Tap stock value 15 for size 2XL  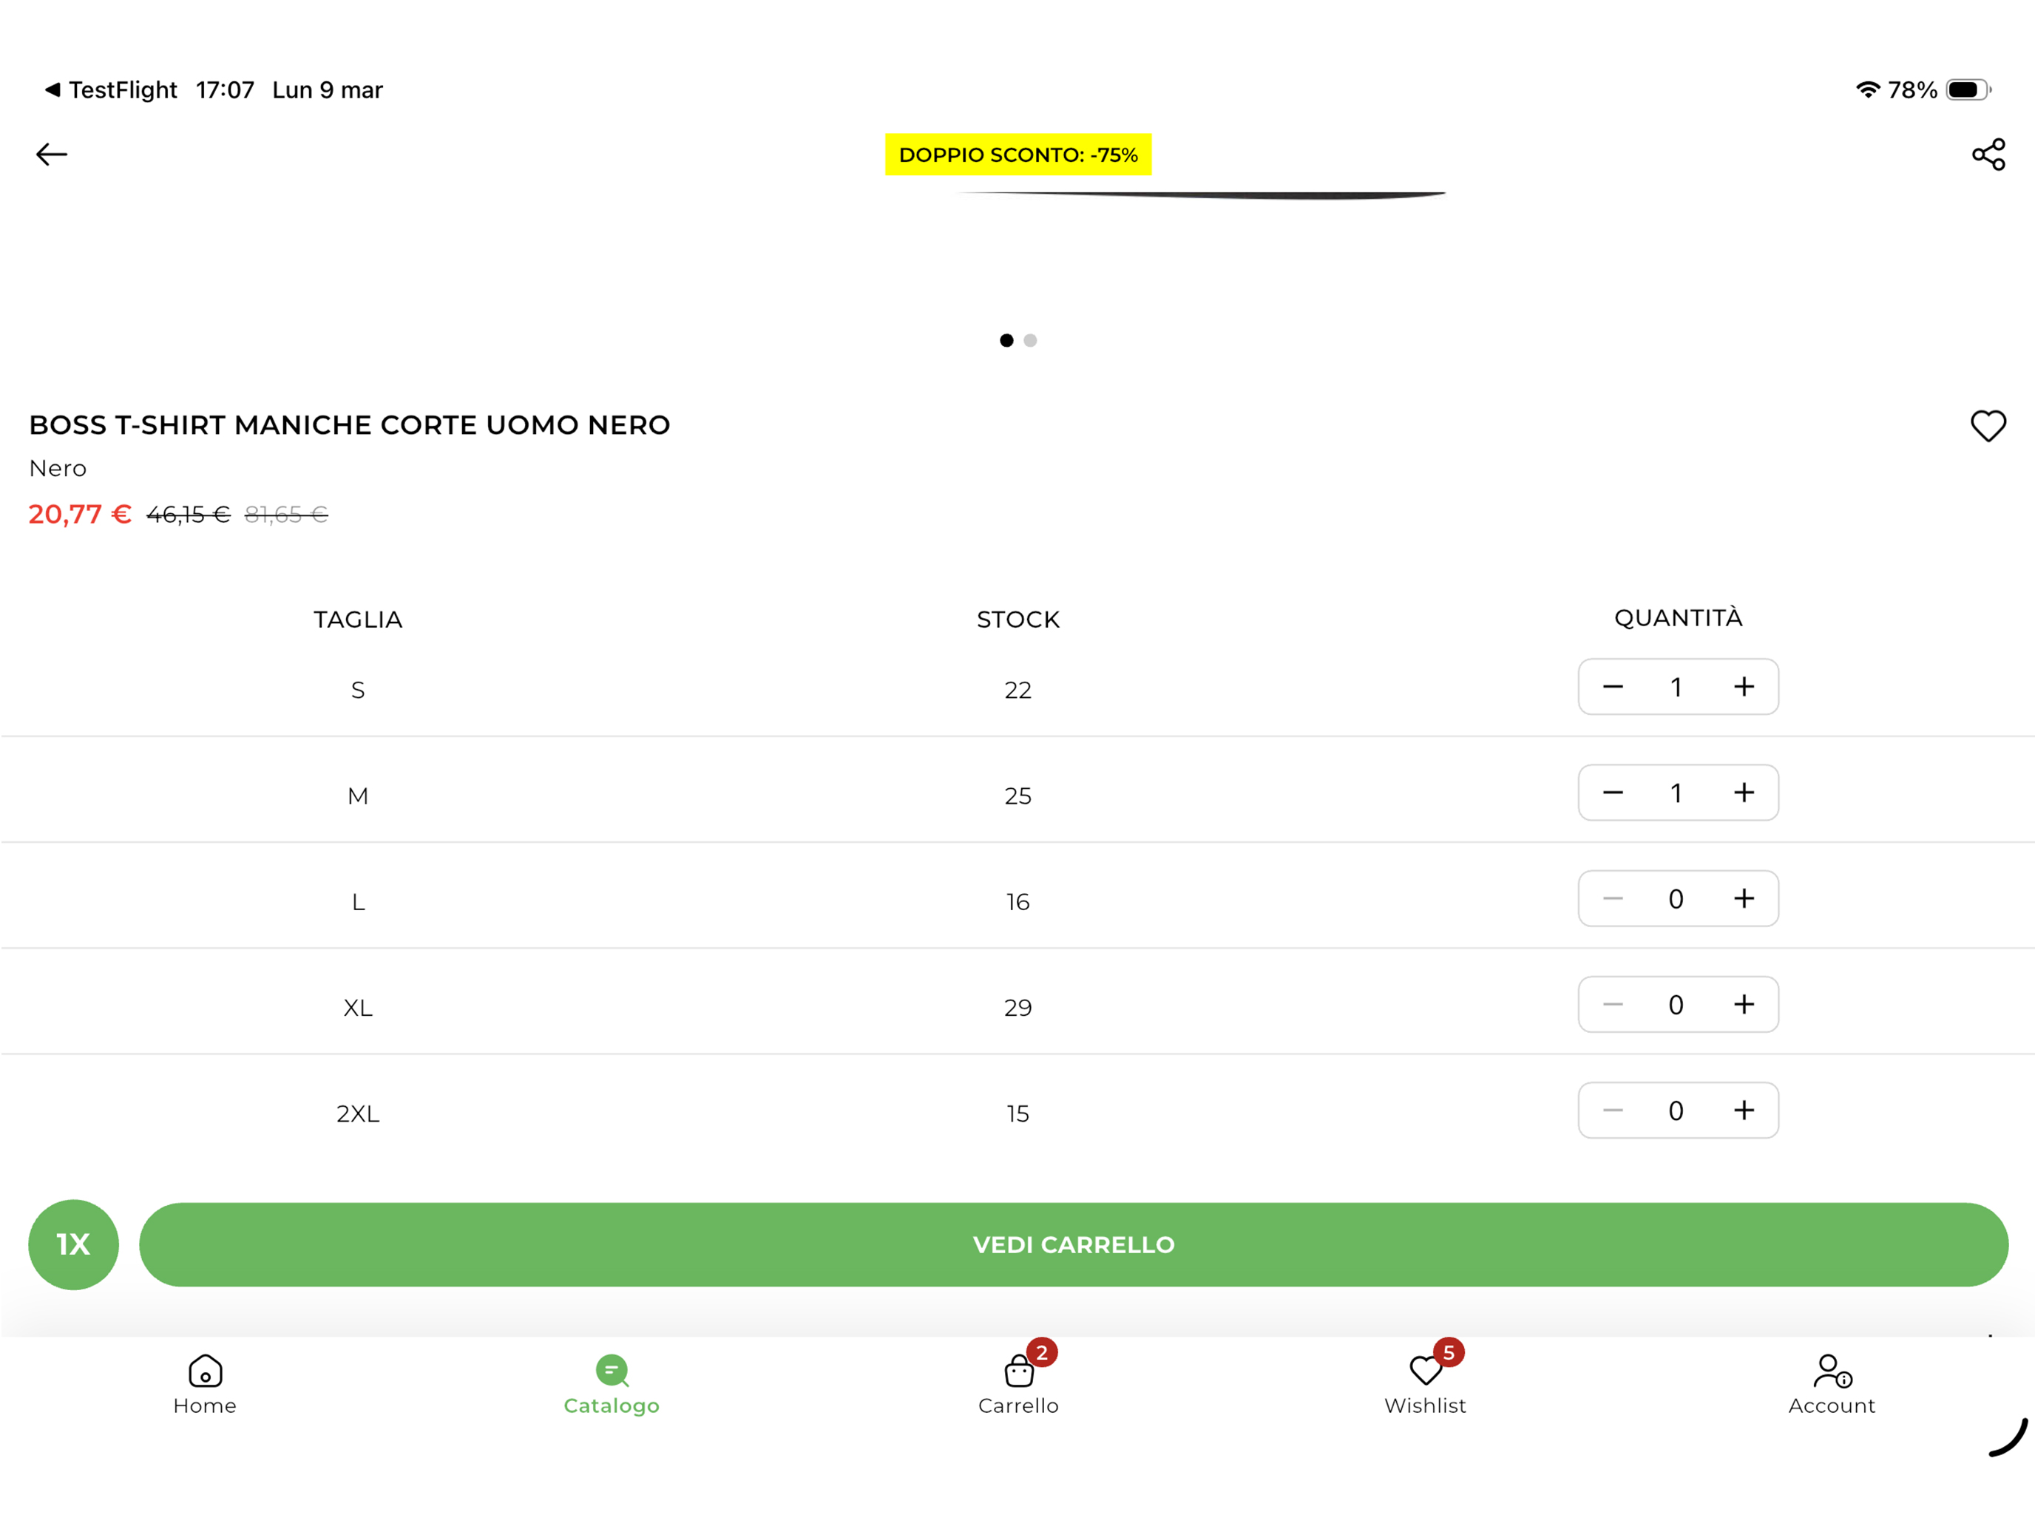[1017, 1113]
